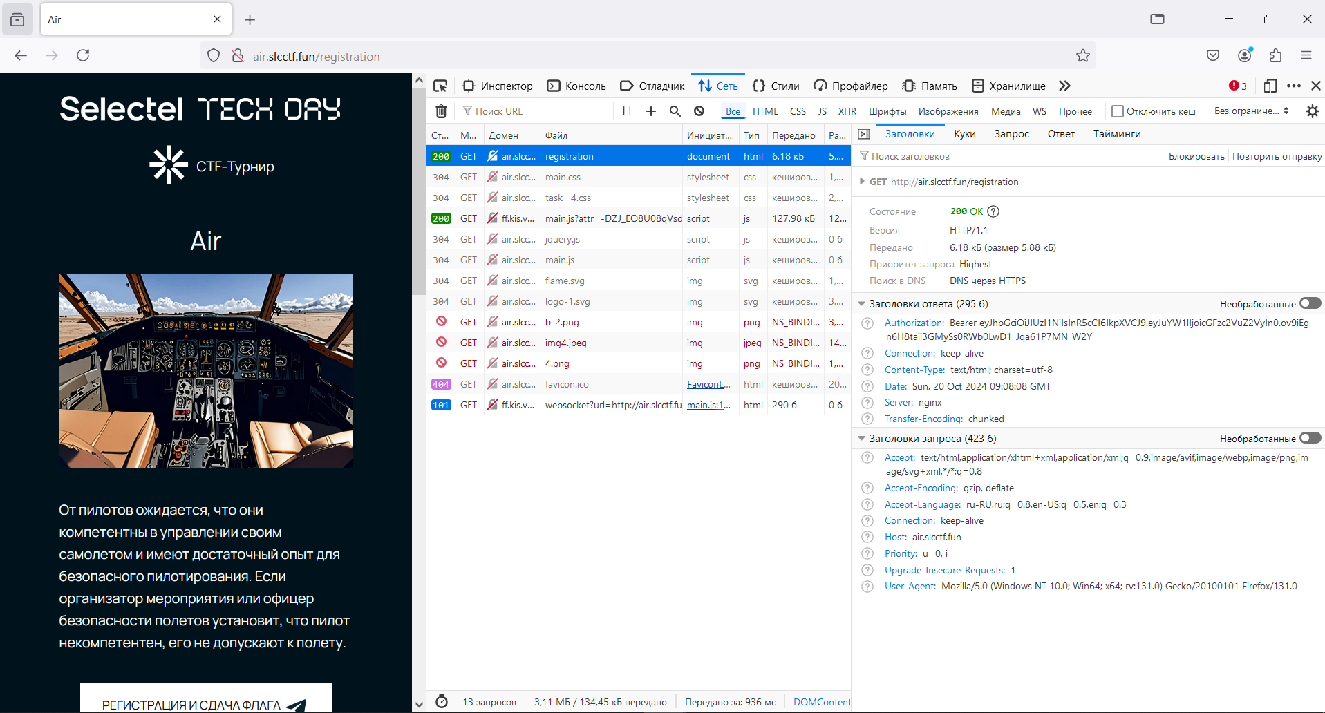This screenshot has width=1325, height=713.
Task: Filter requests by Изображения type
Action: pyautogui.click(x=948, y=111)
